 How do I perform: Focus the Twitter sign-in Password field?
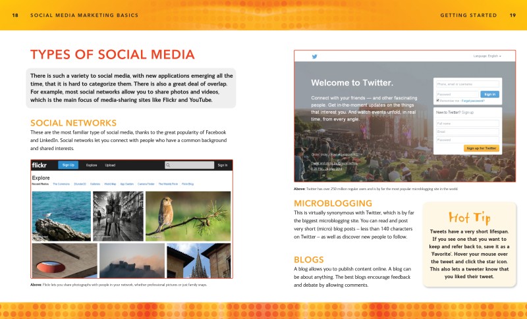coord(457,94)
